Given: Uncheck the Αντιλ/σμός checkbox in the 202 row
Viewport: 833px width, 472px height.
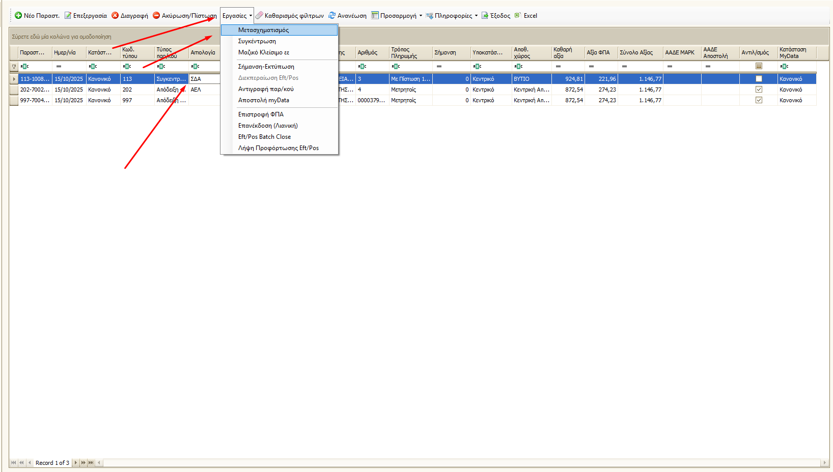Looking at the screenshot, I should [x=759, y=90].
